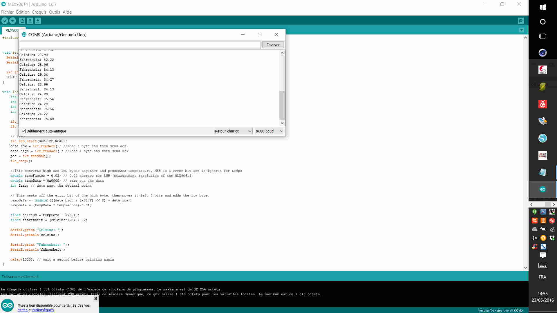Expand the Retour chariot line ending dropdown

point(233,131)
